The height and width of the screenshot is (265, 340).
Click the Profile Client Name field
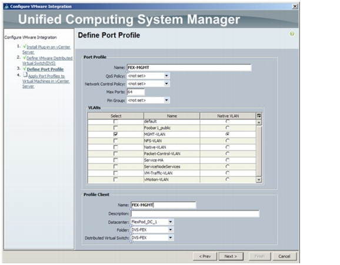coord(164,205)
